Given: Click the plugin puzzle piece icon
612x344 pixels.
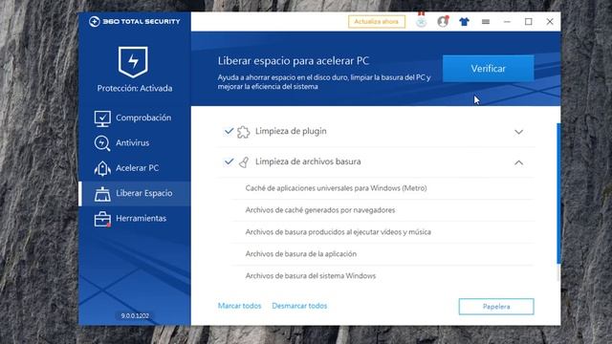Looking at the screenshot, I should (243, 132).
